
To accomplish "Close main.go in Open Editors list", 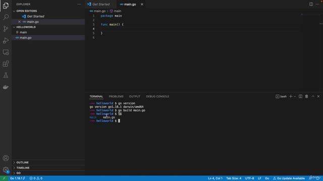I will click(19, 22).
